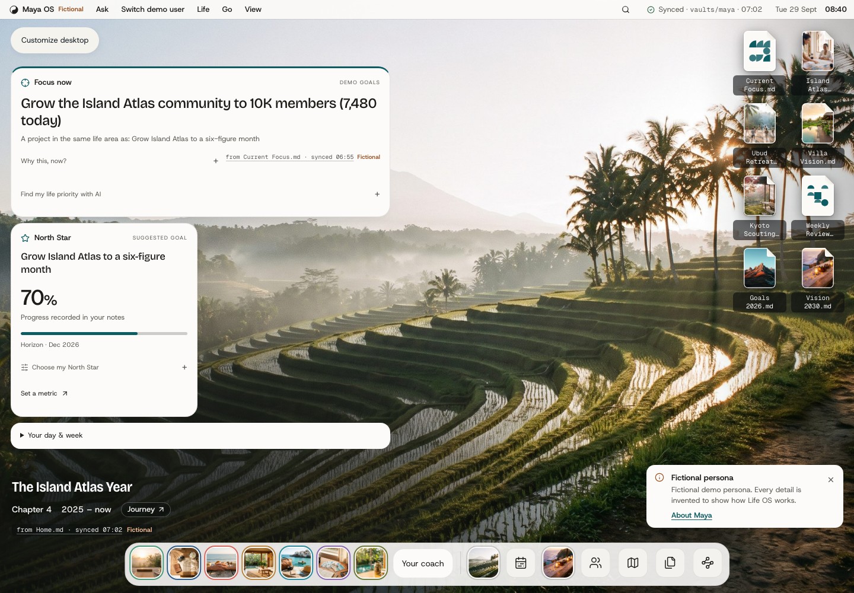Open the Current Focus.md desktop file
The height and width of the screenshot is (593, 854).
coord(760,62)
